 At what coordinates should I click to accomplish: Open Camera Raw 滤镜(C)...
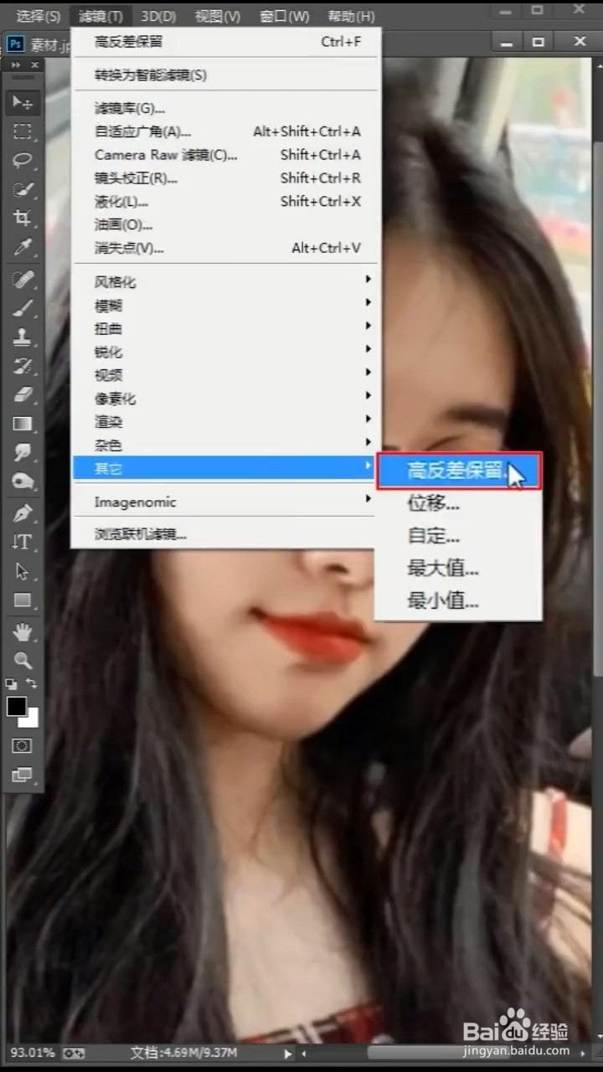(226, 155)
